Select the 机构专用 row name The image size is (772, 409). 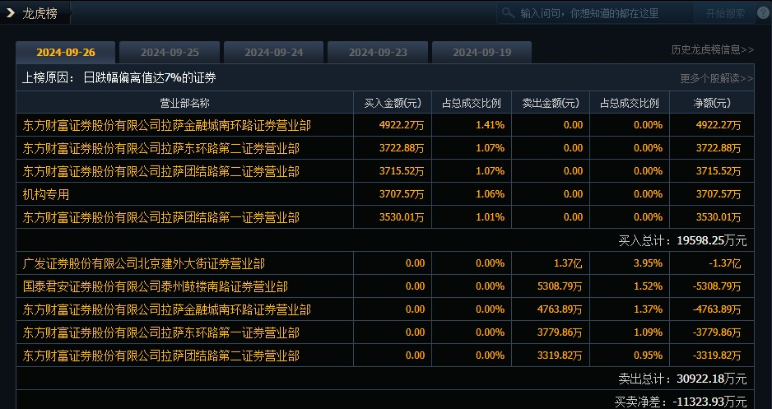pos(46,194)
